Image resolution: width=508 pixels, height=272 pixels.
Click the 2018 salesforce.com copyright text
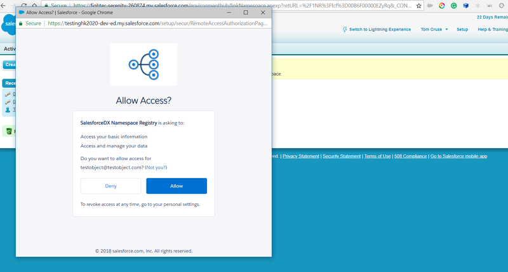[x=144, y=251]
